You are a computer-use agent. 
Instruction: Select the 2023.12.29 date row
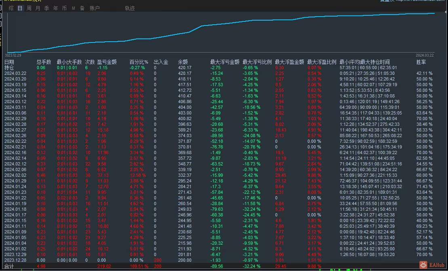[15, 255]
